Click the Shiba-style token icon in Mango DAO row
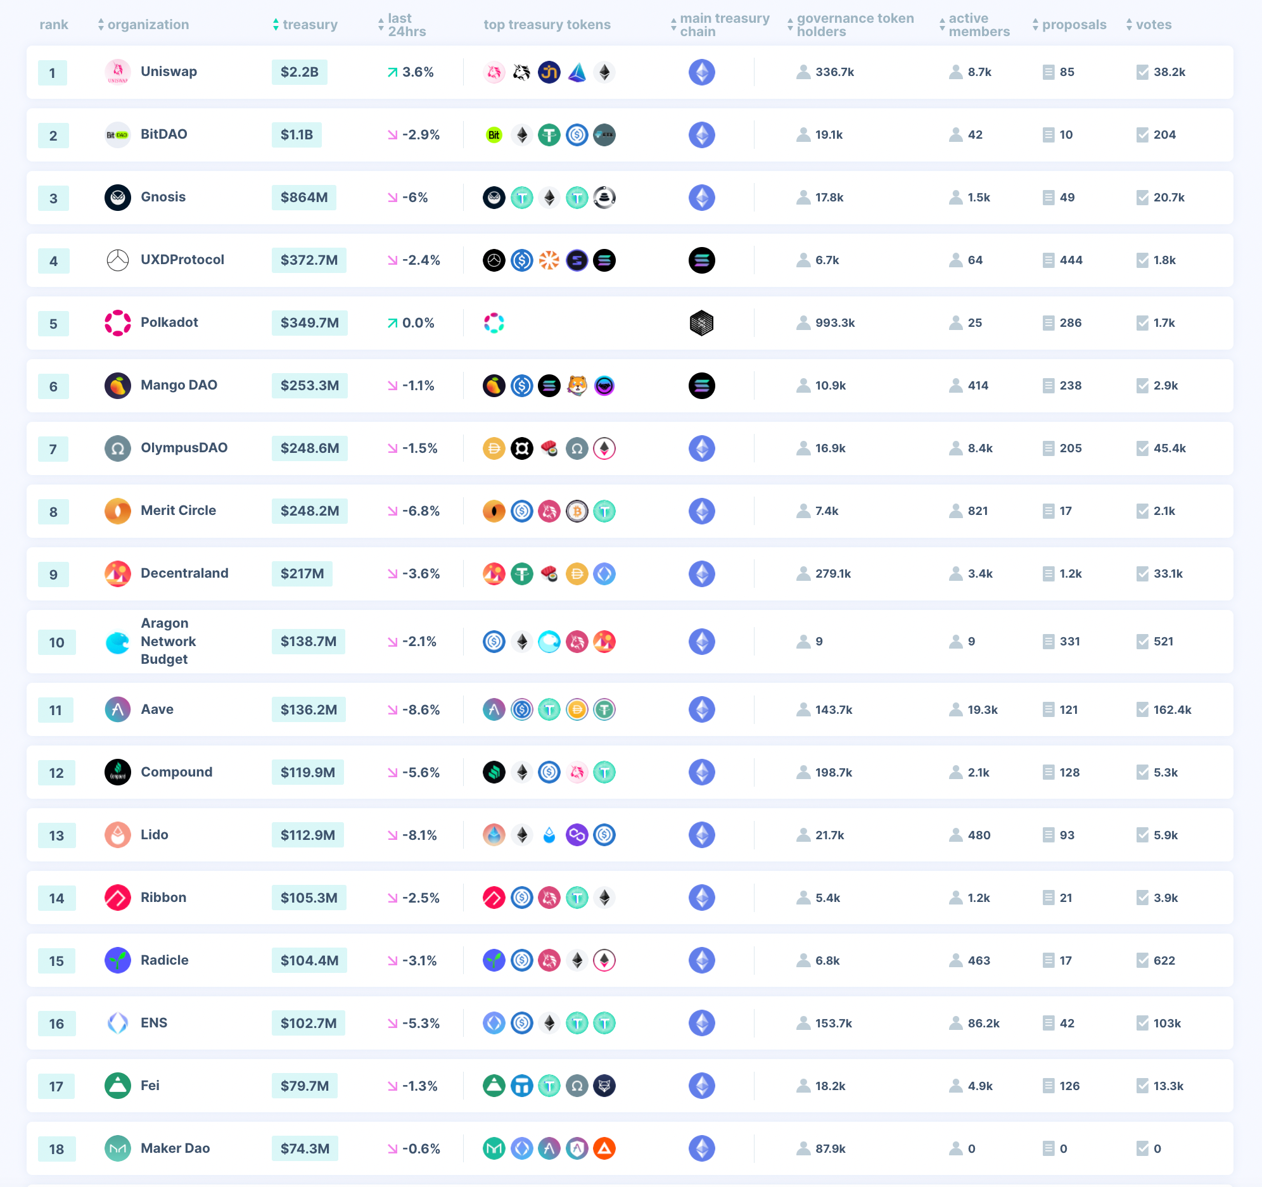Viewport: 1262px width, 1187px height. click(x=577, y=385)
